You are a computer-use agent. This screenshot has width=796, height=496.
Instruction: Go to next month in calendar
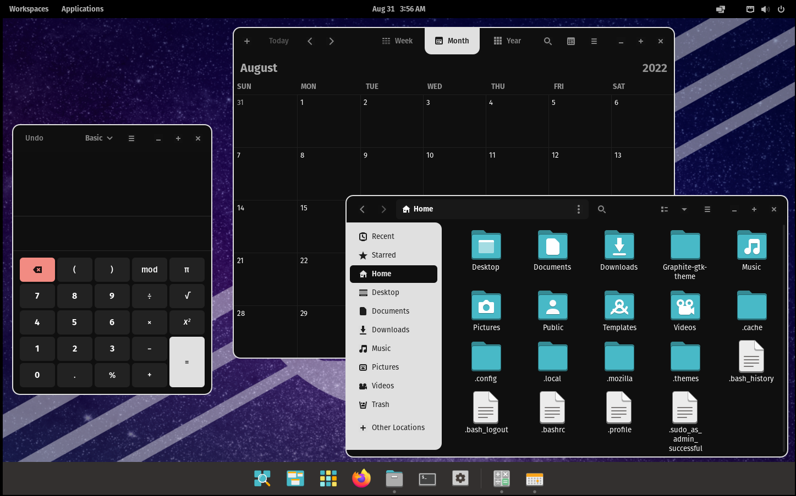tap(331, 41)
